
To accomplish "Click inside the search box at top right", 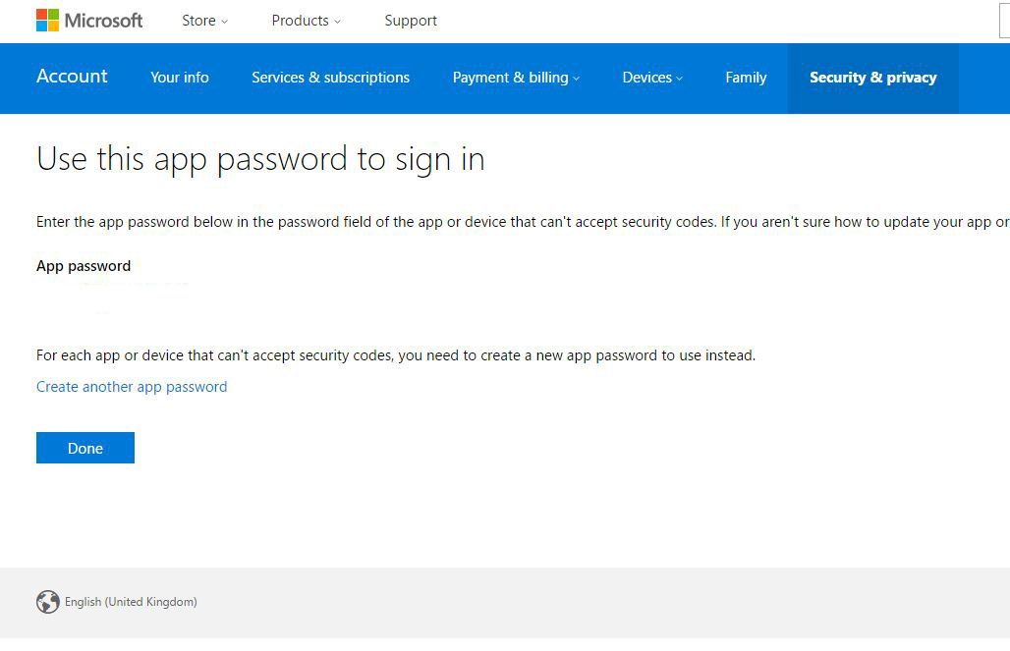I will click(x=1005, y=20).
